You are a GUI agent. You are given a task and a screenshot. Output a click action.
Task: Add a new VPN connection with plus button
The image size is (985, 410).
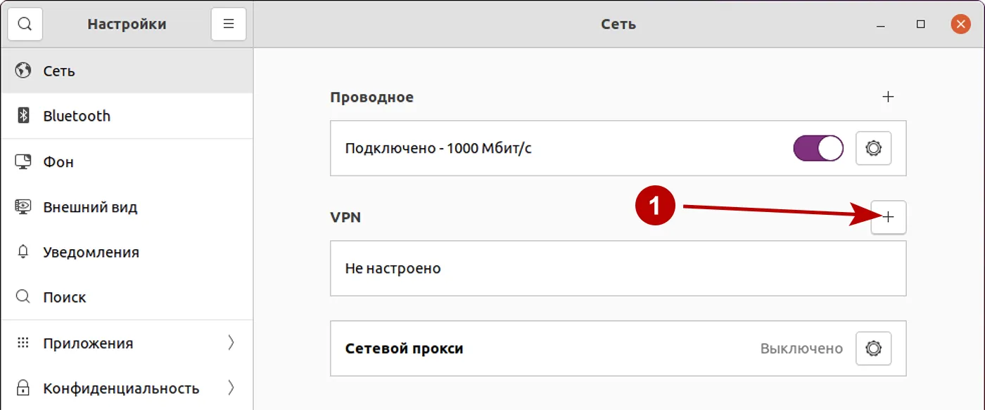(889, 218)
